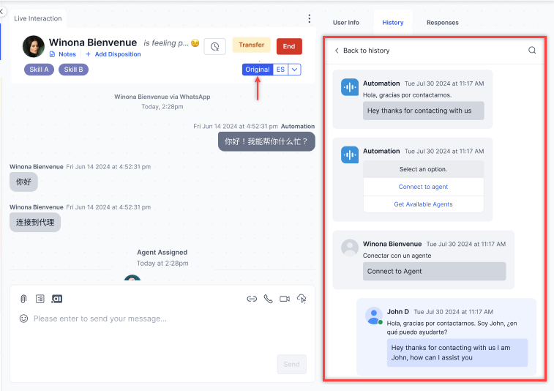Toggle message view to Original
Screen dimensions: 554x391
(x=257, y=70)
